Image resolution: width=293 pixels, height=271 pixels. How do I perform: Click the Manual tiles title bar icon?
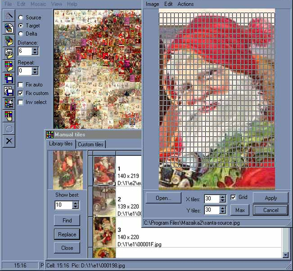pos(50,135)
